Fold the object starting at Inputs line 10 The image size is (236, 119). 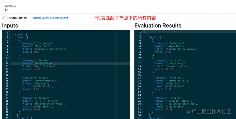click(10, 58)
